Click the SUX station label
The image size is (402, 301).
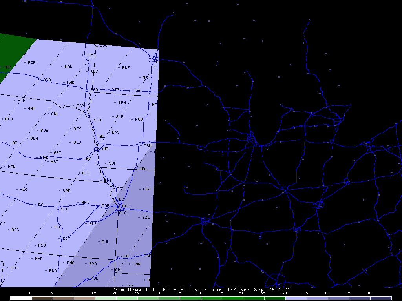[x=98, y=120]
